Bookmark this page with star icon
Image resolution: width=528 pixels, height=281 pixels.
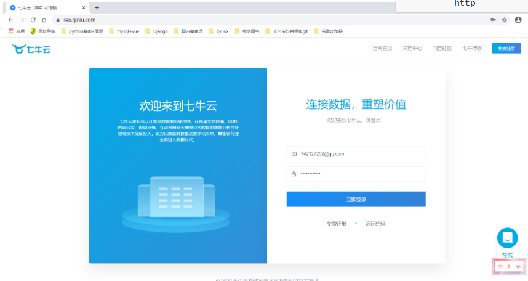coord(505,20)
